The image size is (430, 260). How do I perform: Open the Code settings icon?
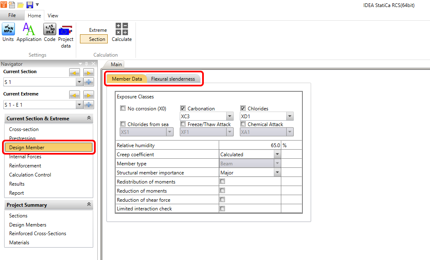click(50, 30)
